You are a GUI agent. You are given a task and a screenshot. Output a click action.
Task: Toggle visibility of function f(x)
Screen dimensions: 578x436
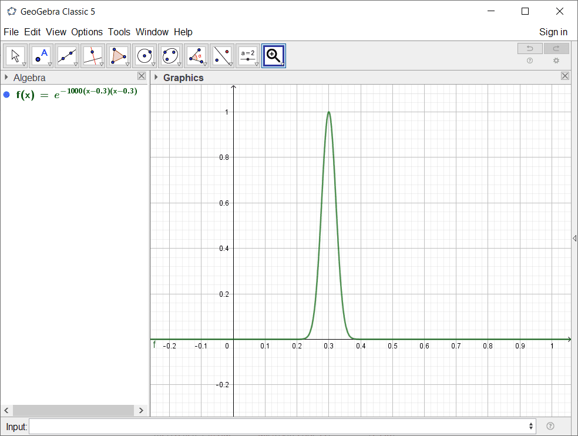point(6,95)
